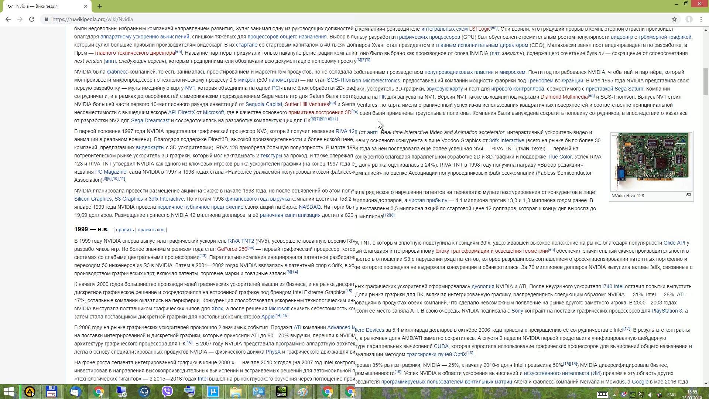Open File Explorer on taskbar
The image size is (709, 399).
tap(236, 392)
